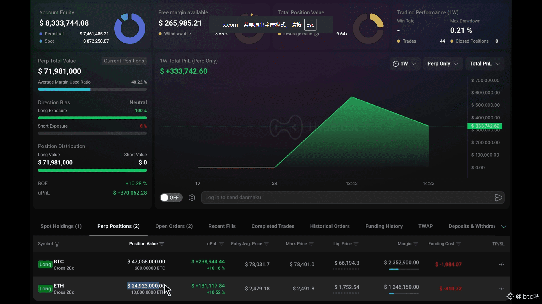Open the Total PnL dropdown
This screenshot has width=542, height=304.
click(485, 64)
